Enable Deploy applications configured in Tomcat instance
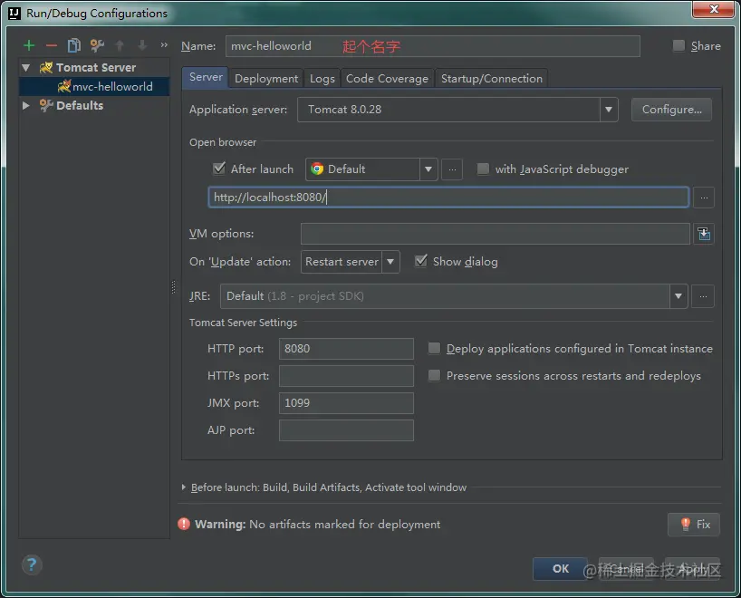Image resolution: width=741 pixels, height=598 pixels. pyautogui.click(x=434, y=349)
